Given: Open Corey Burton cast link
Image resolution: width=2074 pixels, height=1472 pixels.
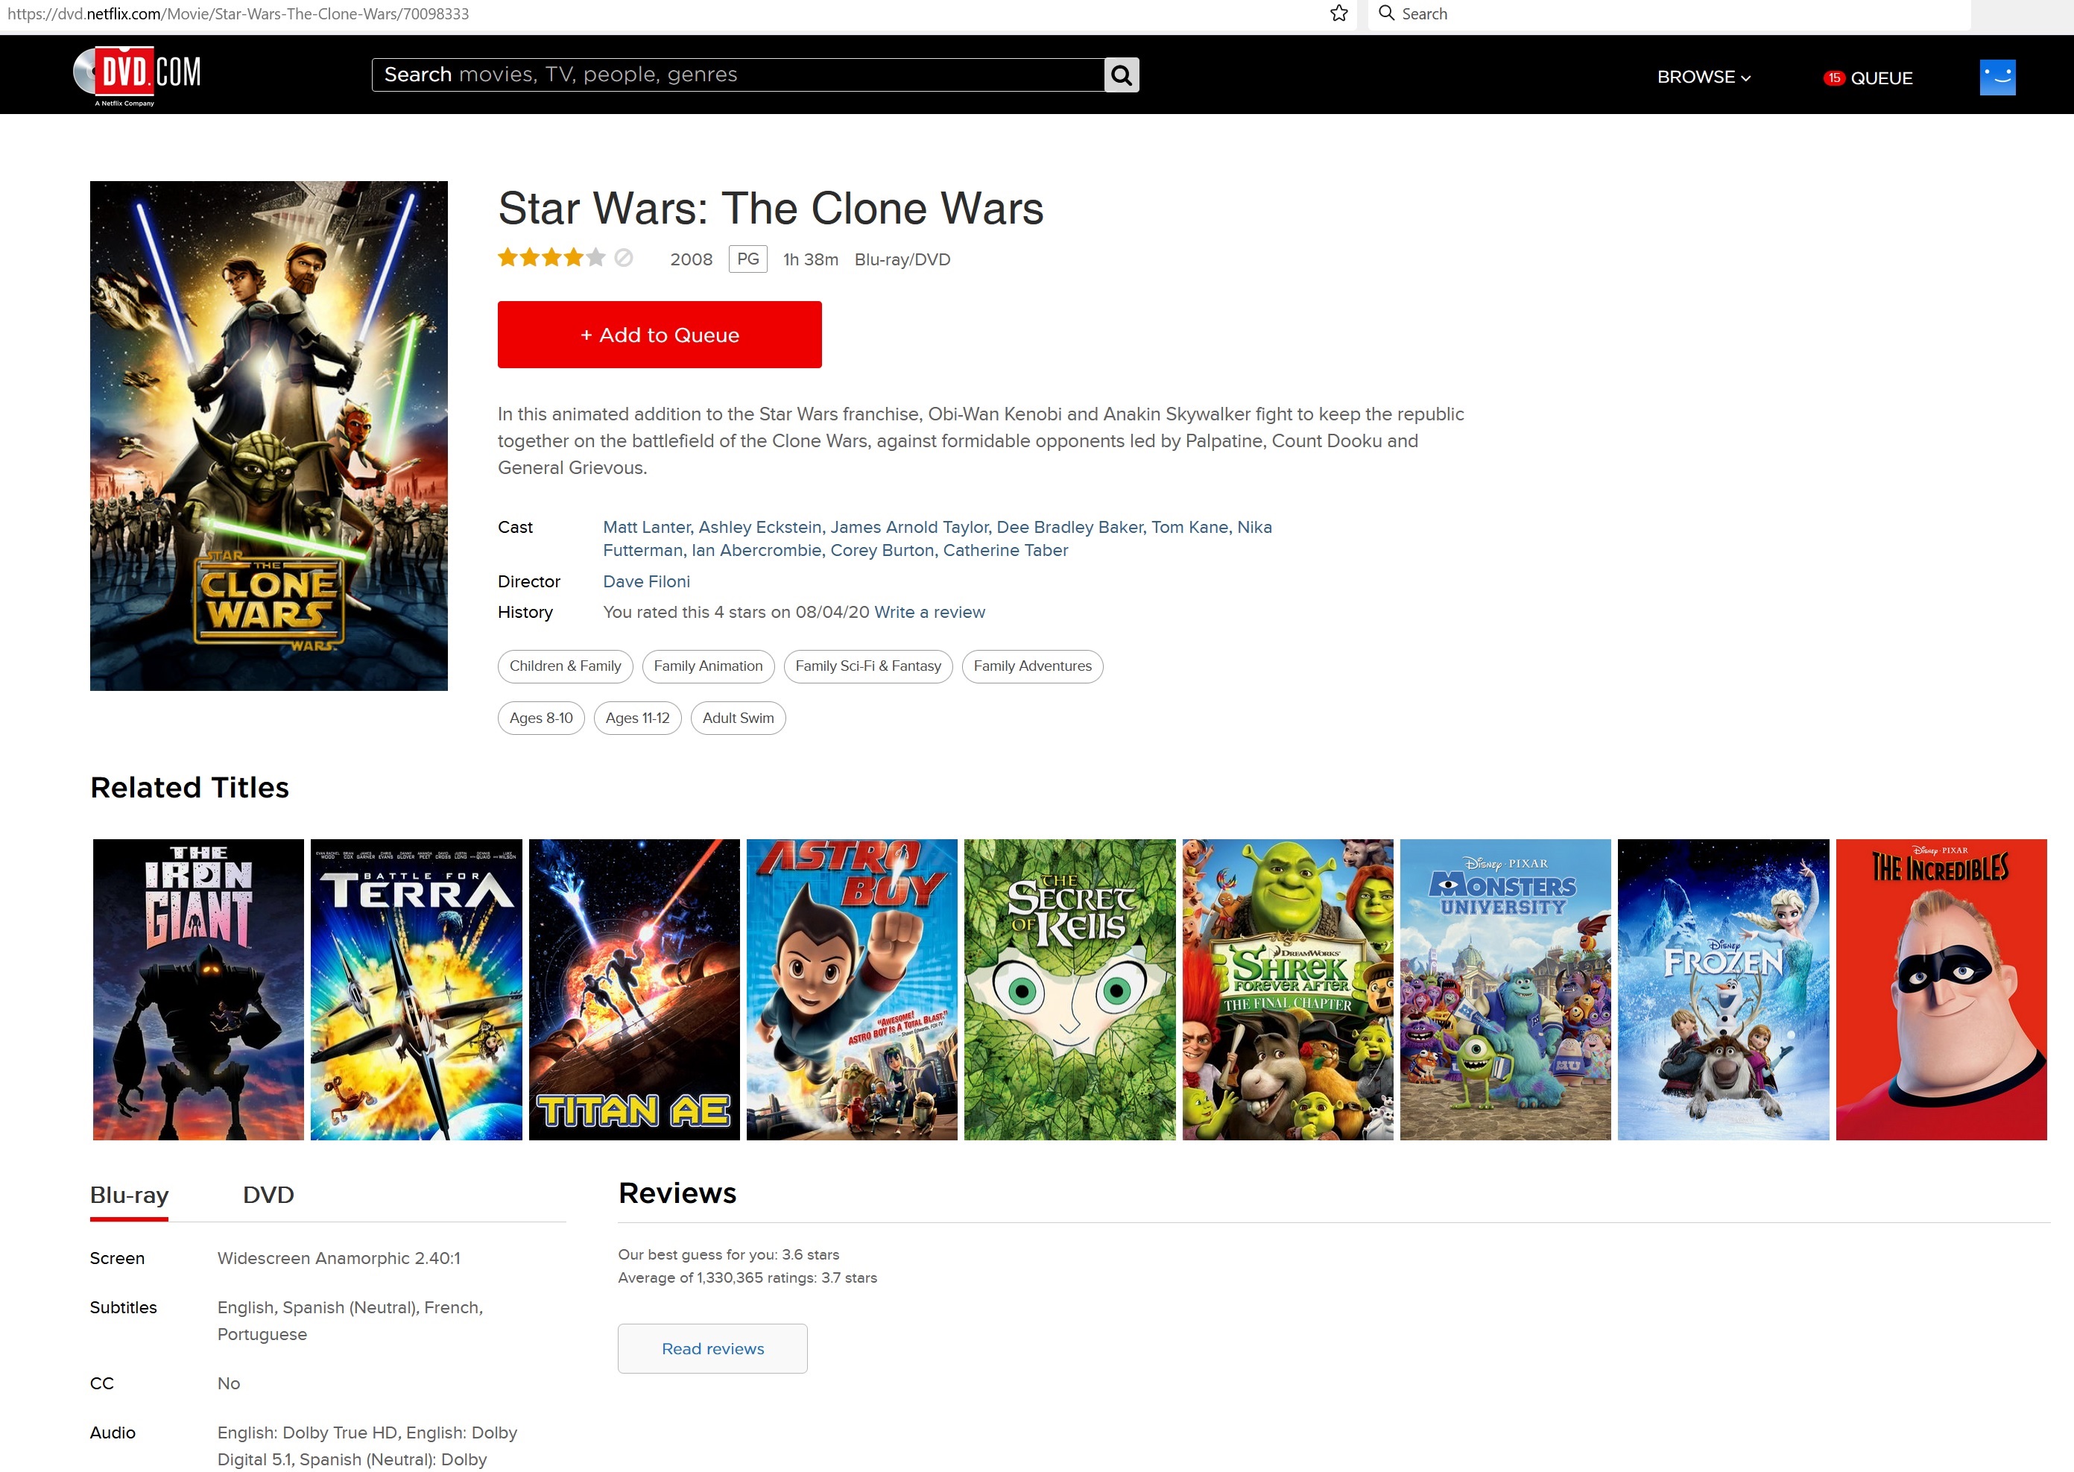Looking at the screenshot, I should 882,550.
